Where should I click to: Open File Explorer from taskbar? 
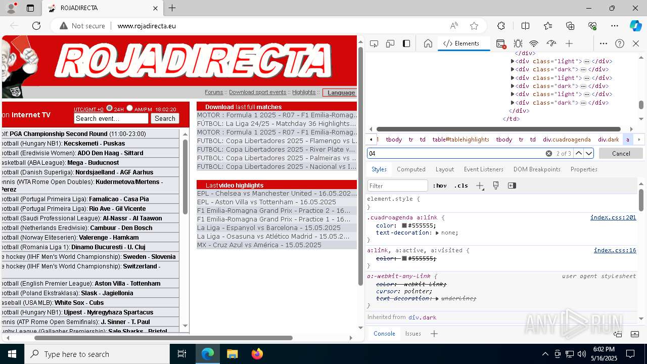pyautogui.click(x=232, y=354)
